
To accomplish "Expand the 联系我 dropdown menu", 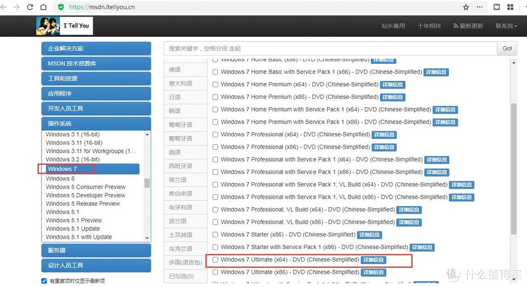I will (x=506, y=26).
